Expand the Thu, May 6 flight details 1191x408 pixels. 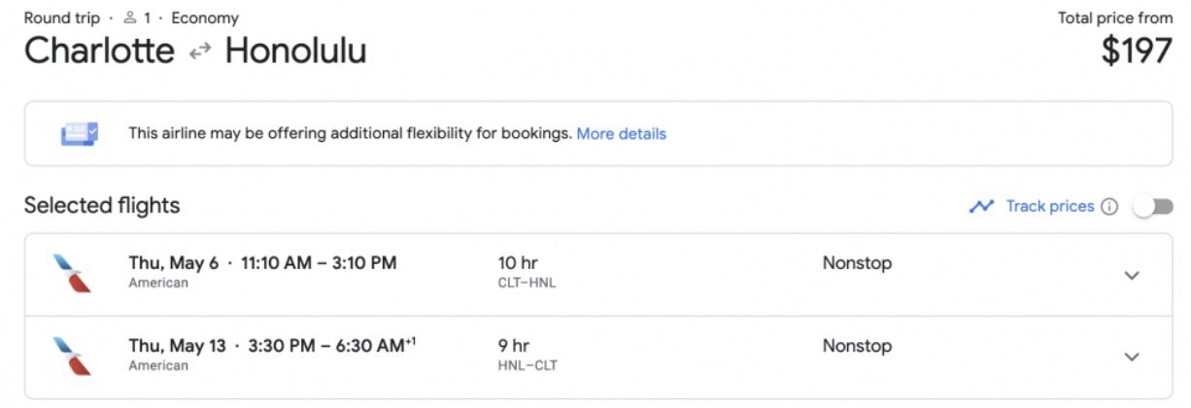pos(1131,275)
